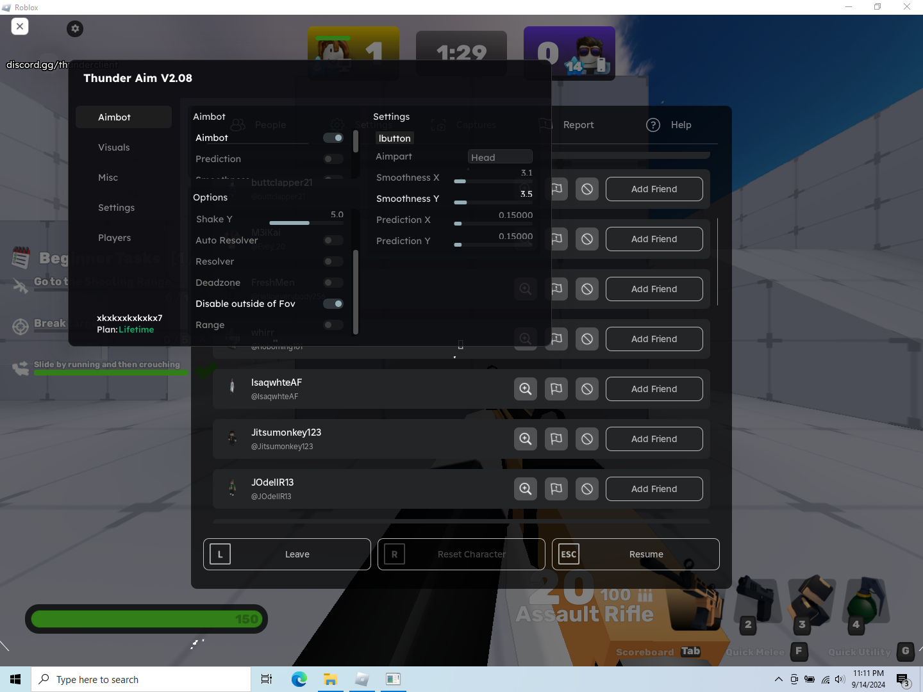Adjust the Smoothness X slider
The image size is (923, 692).
pos(493,181)
